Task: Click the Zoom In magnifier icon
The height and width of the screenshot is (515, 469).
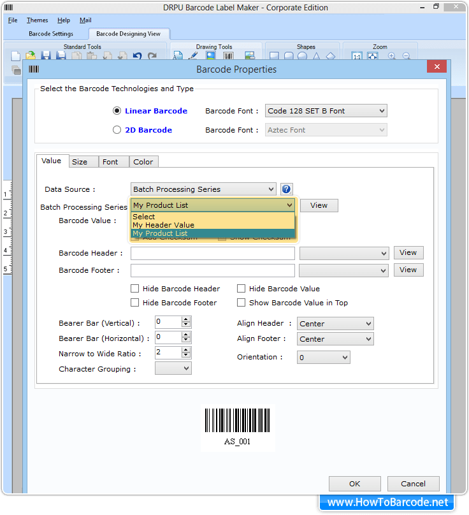Action: pos(391,56)
